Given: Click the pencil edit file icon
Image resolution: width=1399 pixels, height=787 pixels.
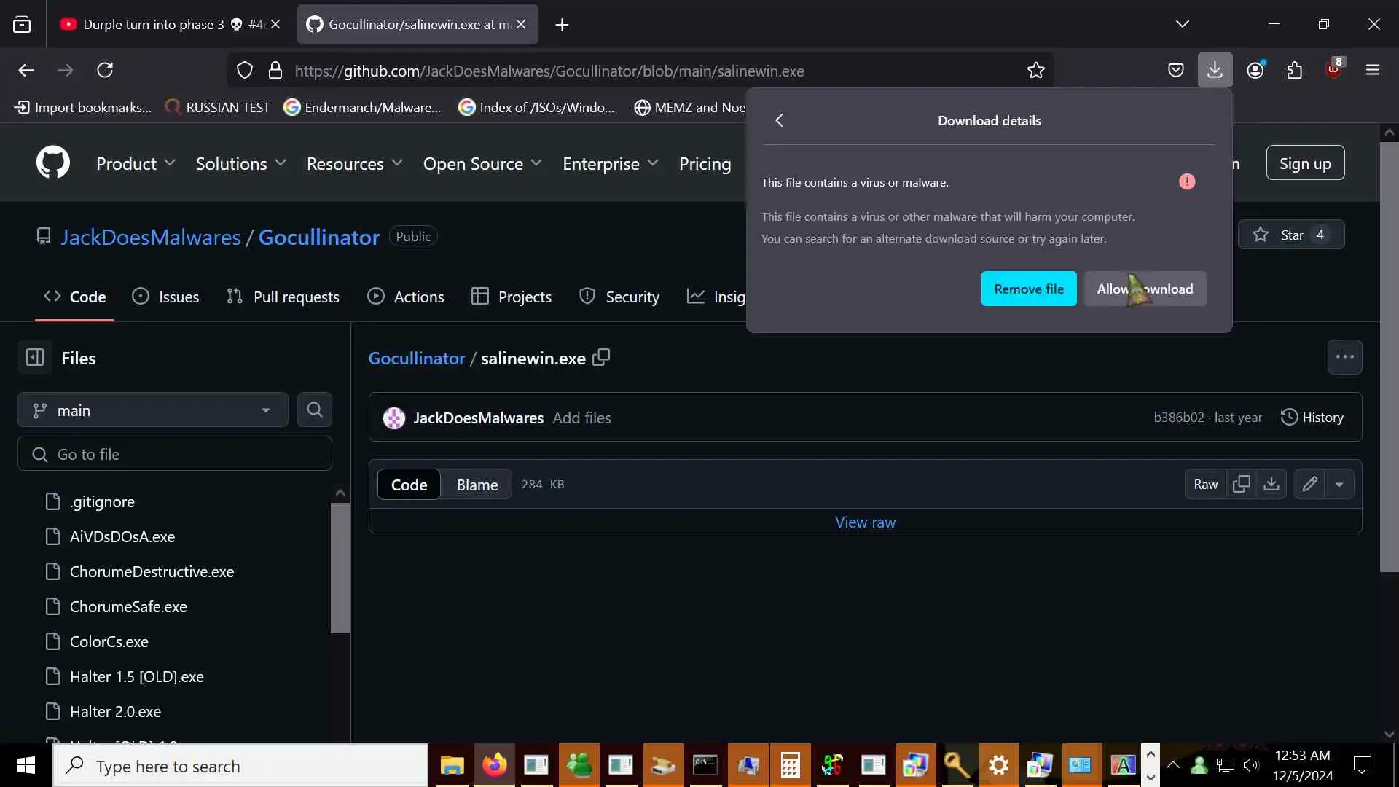Looking at the screenshot, I should click(1309, 484).
